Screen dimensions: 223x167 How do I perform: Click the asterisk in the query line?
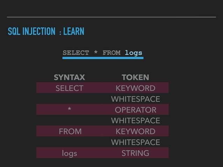click(96, 53)
